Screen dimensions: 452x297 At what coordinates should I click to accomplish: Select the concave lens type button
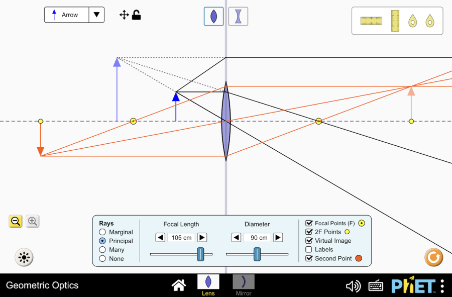point(238,16)
